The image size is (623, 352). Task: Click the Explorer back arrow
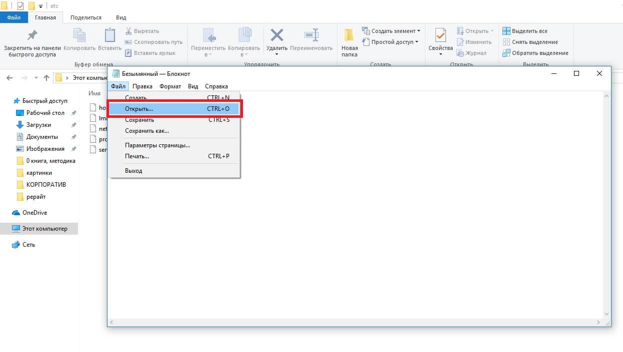[x=9, y=78]
